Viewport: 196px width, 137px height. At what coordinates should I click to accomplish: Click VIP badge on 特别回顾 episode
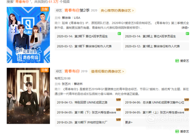(x=118, y=100)
